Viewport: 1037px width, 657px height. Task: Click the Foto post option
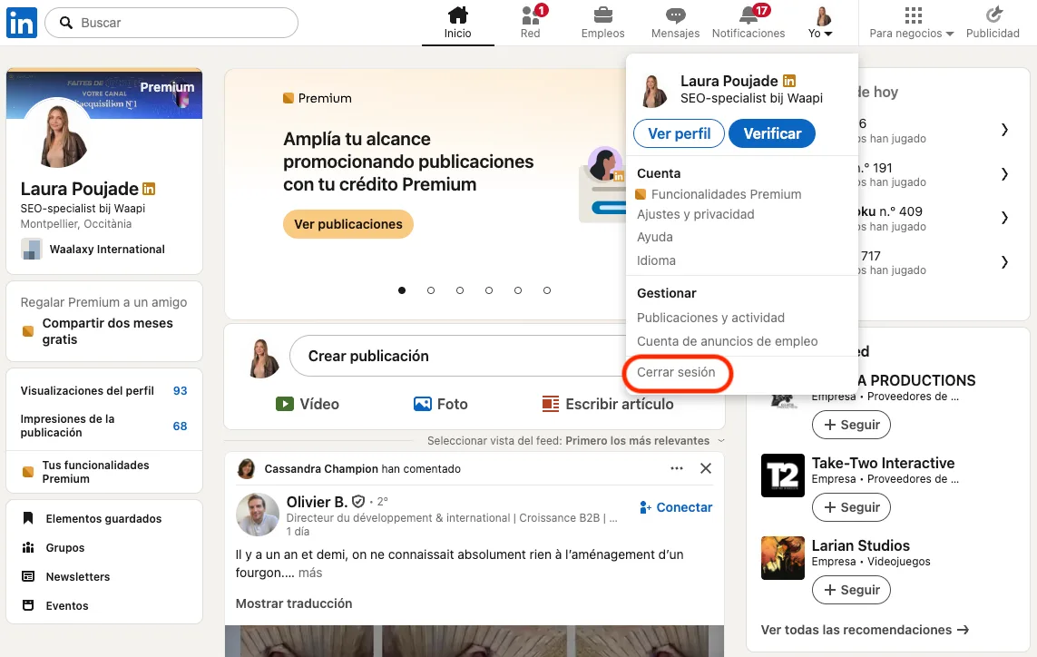(440, 404)
